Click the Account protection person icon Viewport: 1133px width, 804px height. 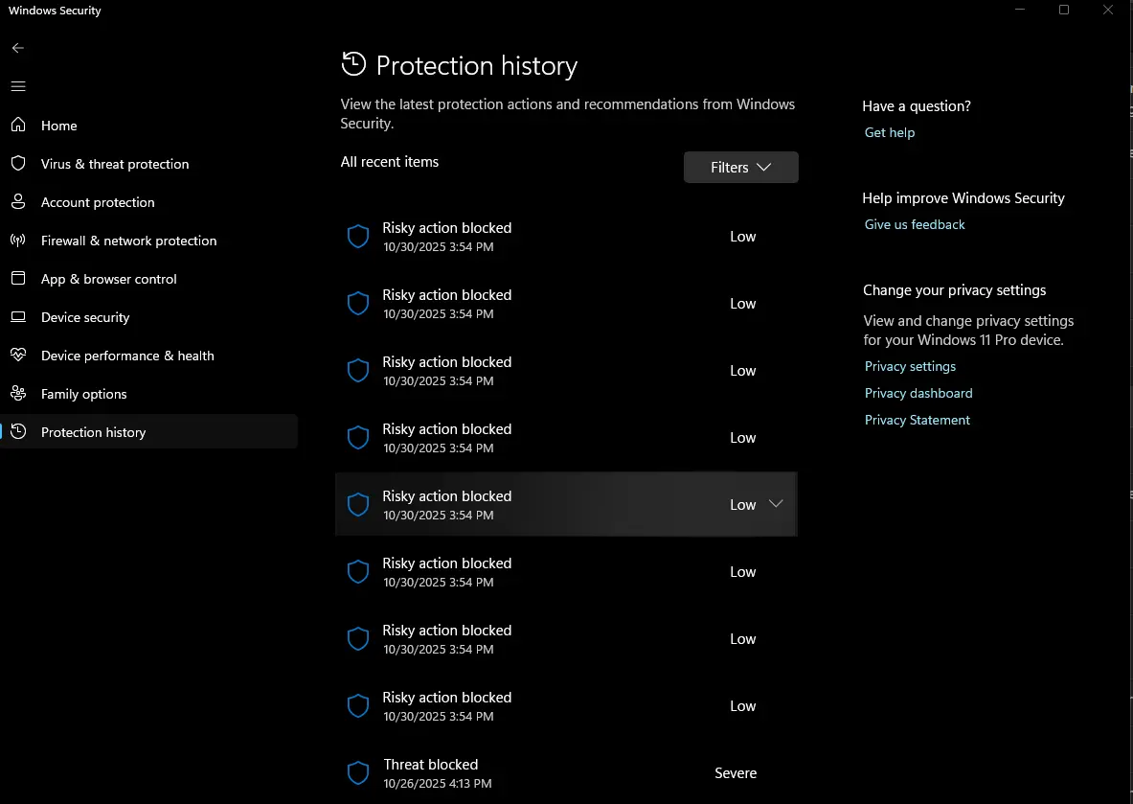coord(18,202)
